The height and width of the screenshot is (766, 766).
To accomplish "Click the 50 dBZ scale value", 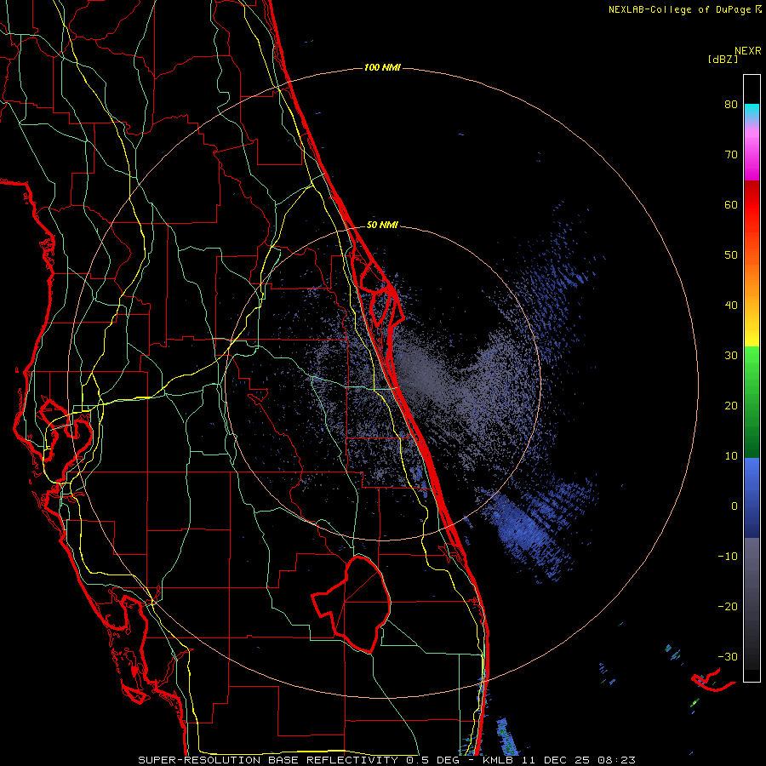I will click(731, 255).
